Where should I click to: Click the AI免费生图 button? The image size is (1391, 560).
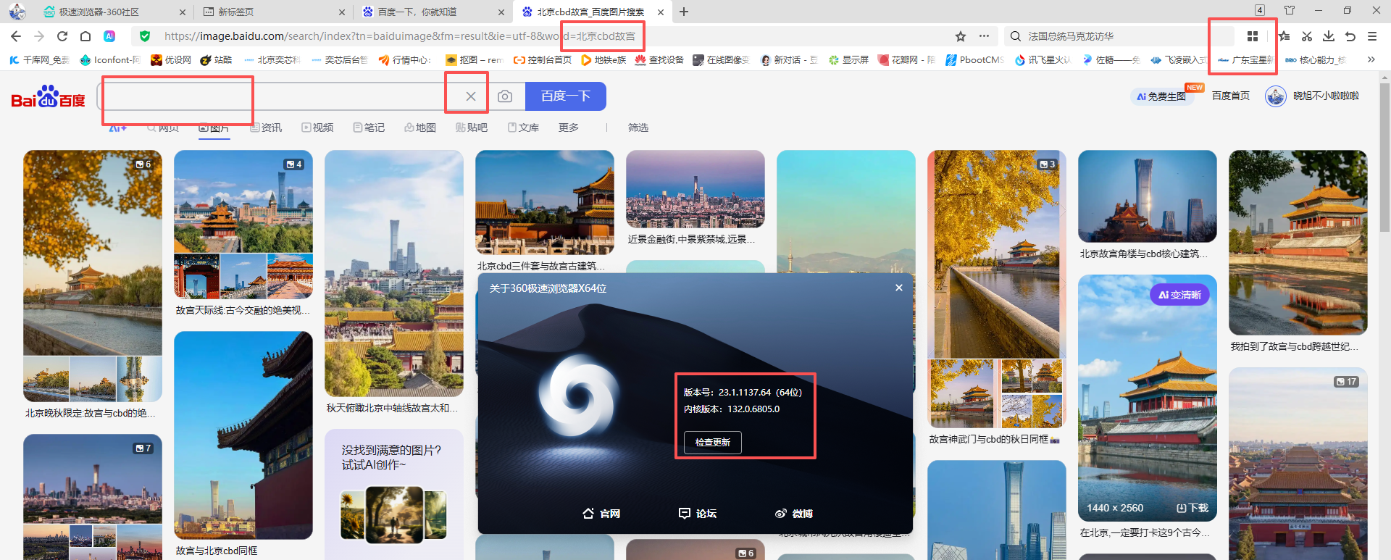1161,96
